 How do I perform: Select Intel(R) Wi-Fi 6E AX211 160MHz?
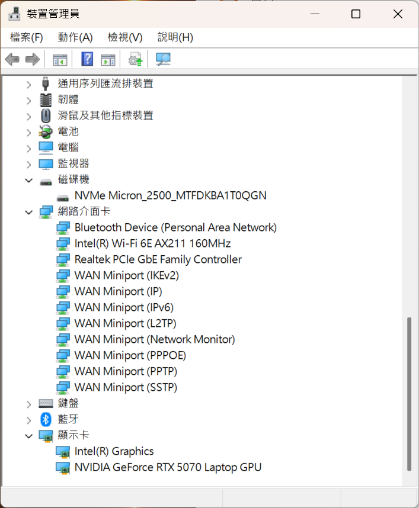pos(152,243)
